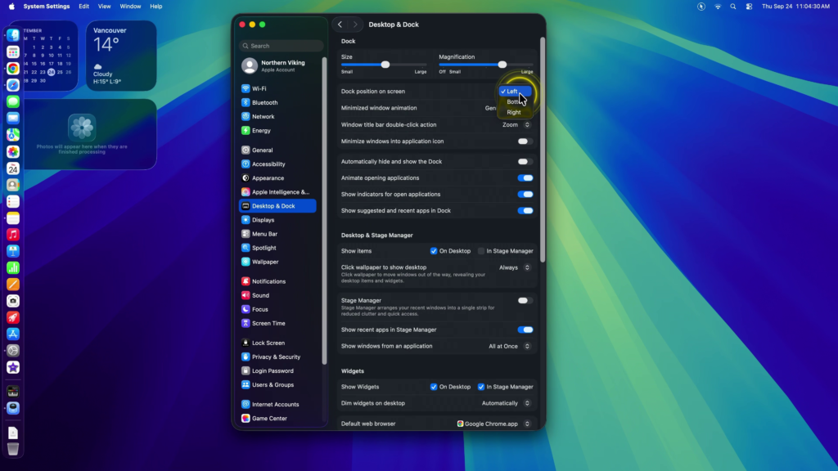
Task: Open the Edit menu in menu bar
Action: click(84, 7)
